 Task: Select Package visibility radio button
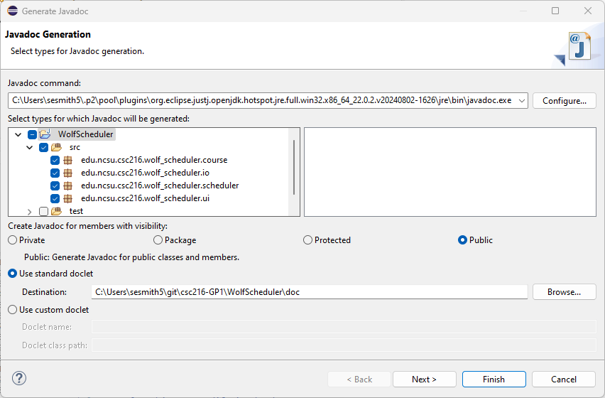click(158, 240)
